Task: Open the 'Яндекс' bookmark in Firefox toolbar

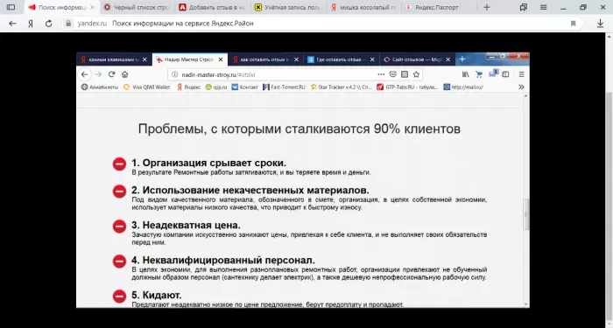Action: (189, 87)
